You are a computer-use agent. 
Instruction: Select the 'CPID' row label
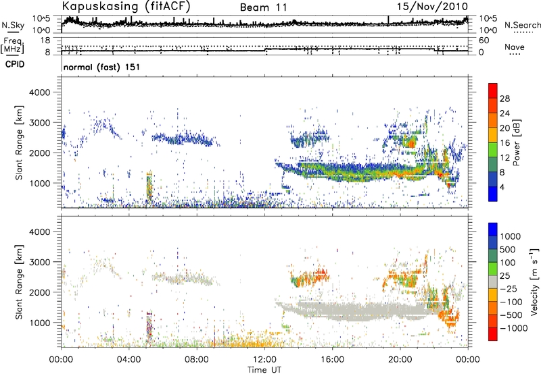[14, 64]
